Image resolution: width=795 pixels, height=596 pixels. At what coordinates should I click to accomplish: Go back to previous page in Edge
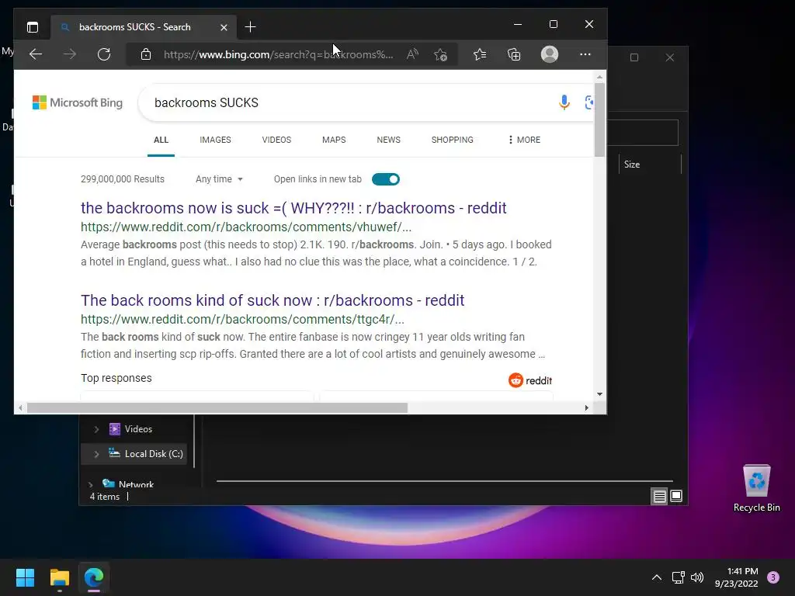[36, 54]
